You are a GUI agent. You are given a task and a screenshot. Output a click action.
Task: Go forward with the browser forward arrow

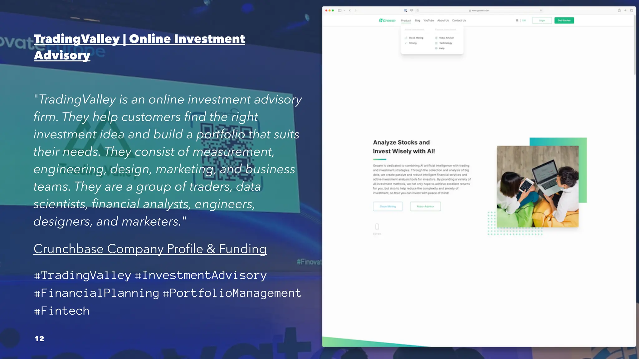(x=355, y=10)
